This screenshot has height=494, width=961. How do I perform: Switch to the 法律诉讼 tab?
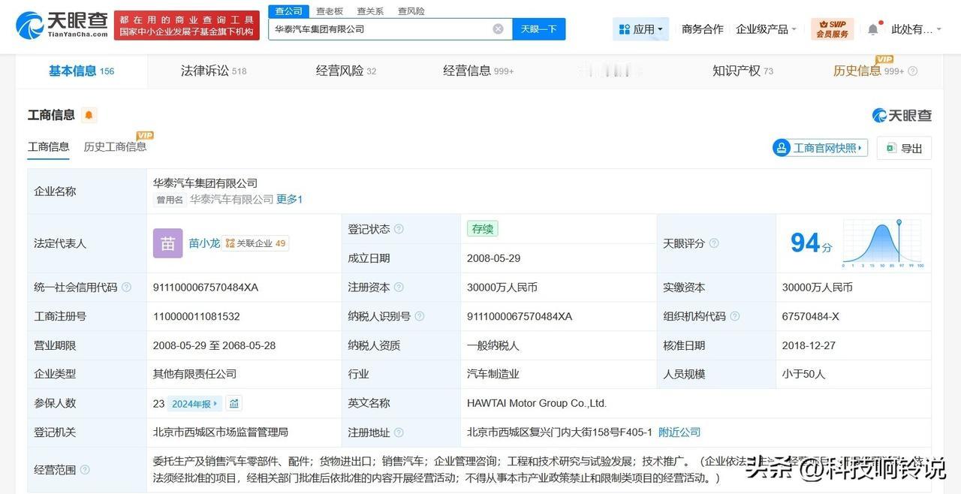tap(213, 71)
